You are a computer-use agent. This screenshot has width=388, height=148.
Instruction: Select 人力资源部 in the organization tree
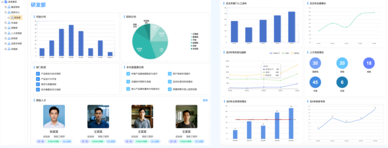pyautogui.click(x=16, y=33)
